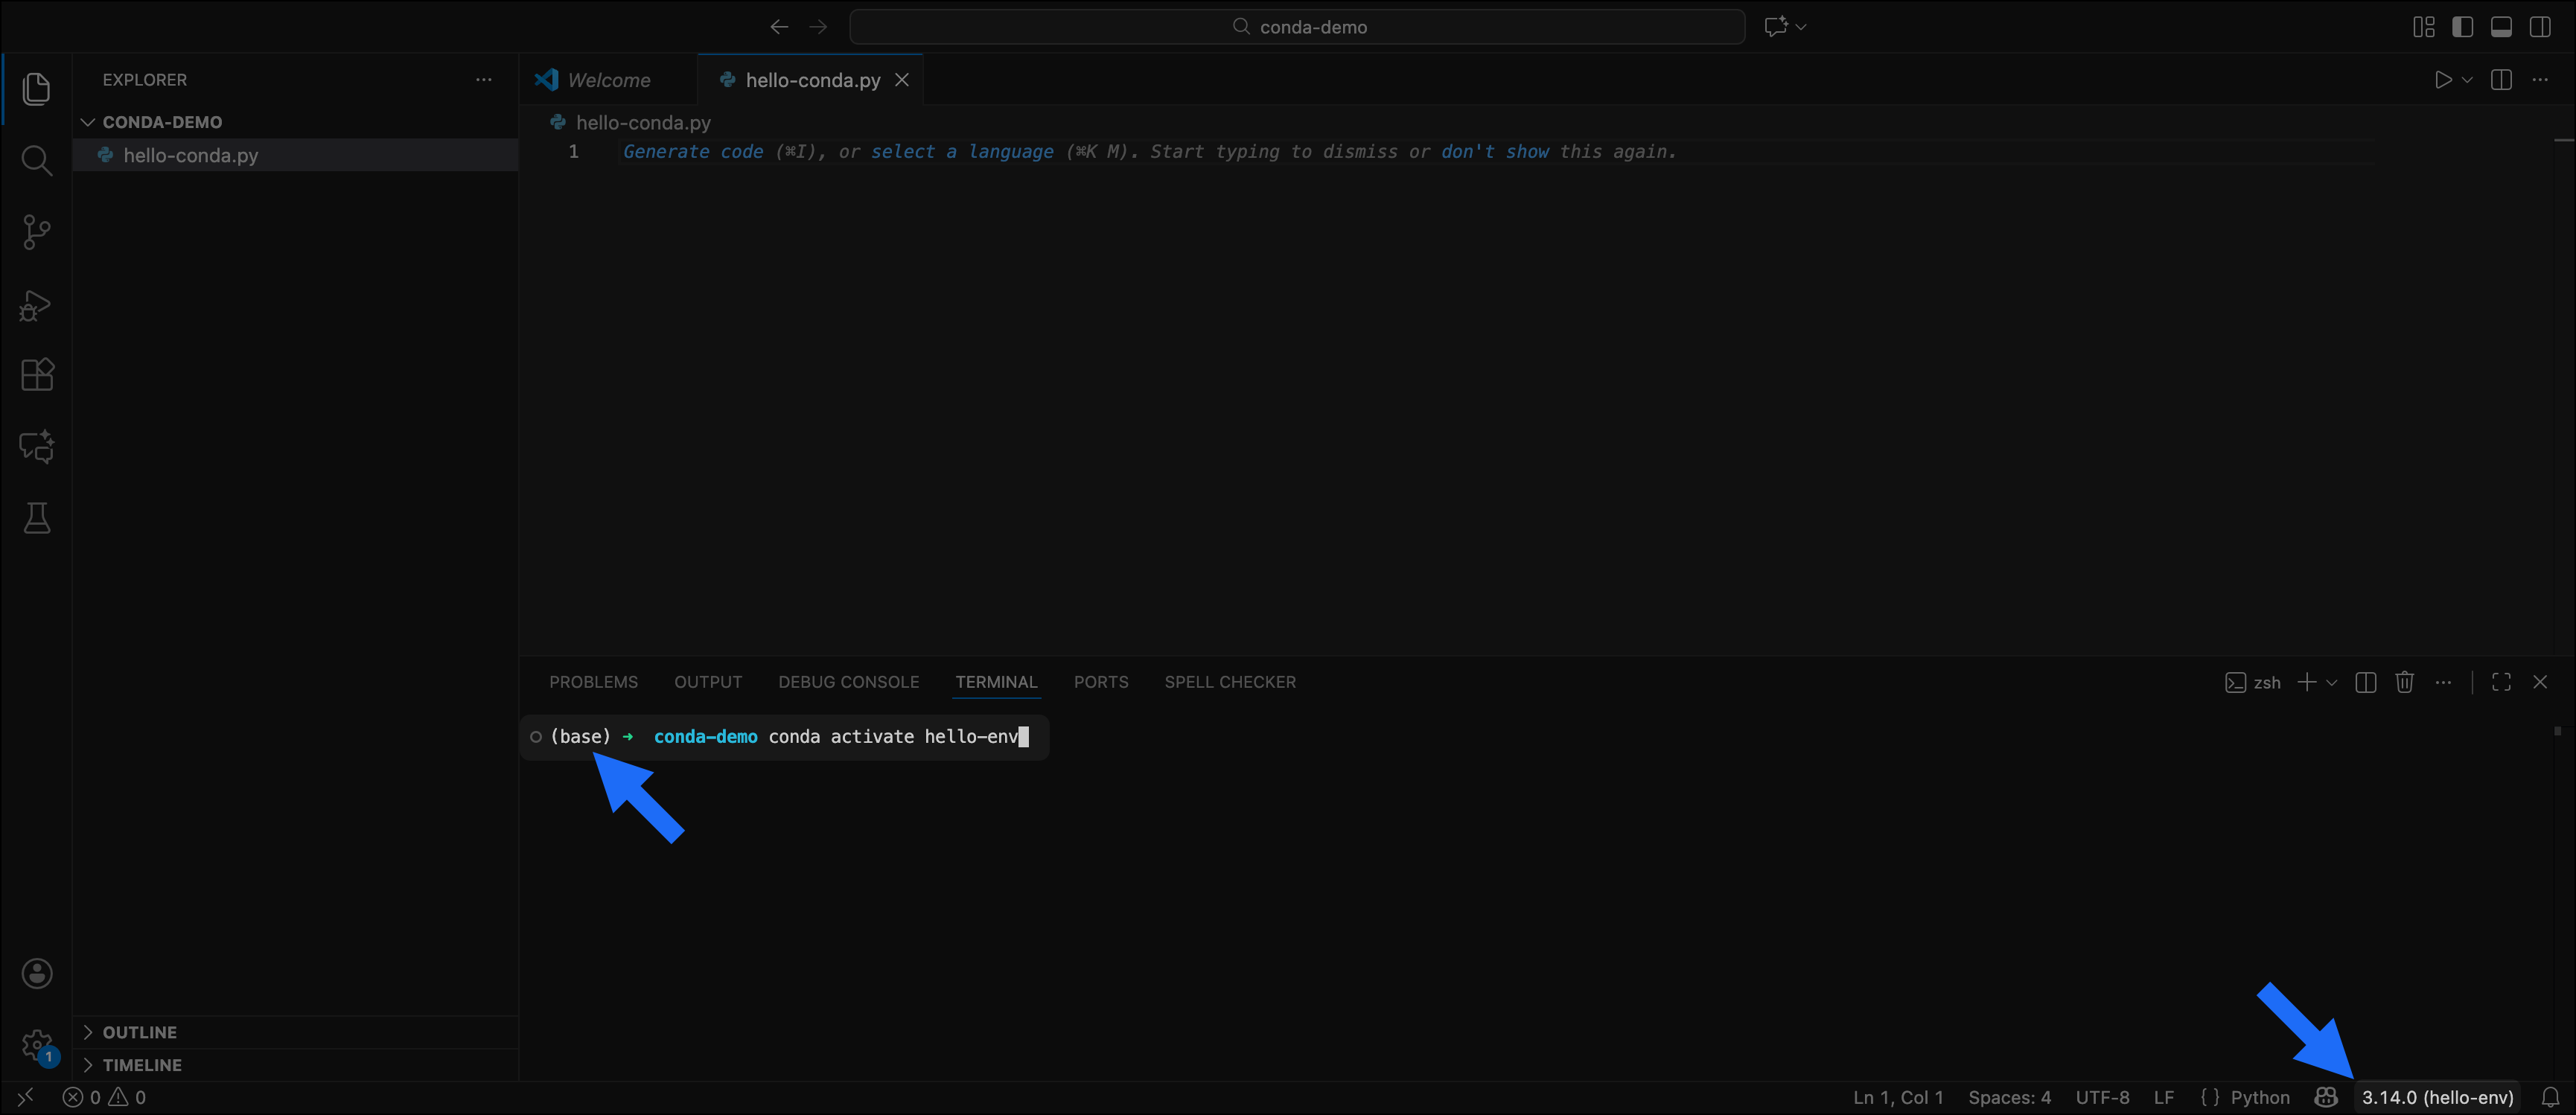
Task: Toggle the secondary side bar
Action: [x=2540, y=26]
